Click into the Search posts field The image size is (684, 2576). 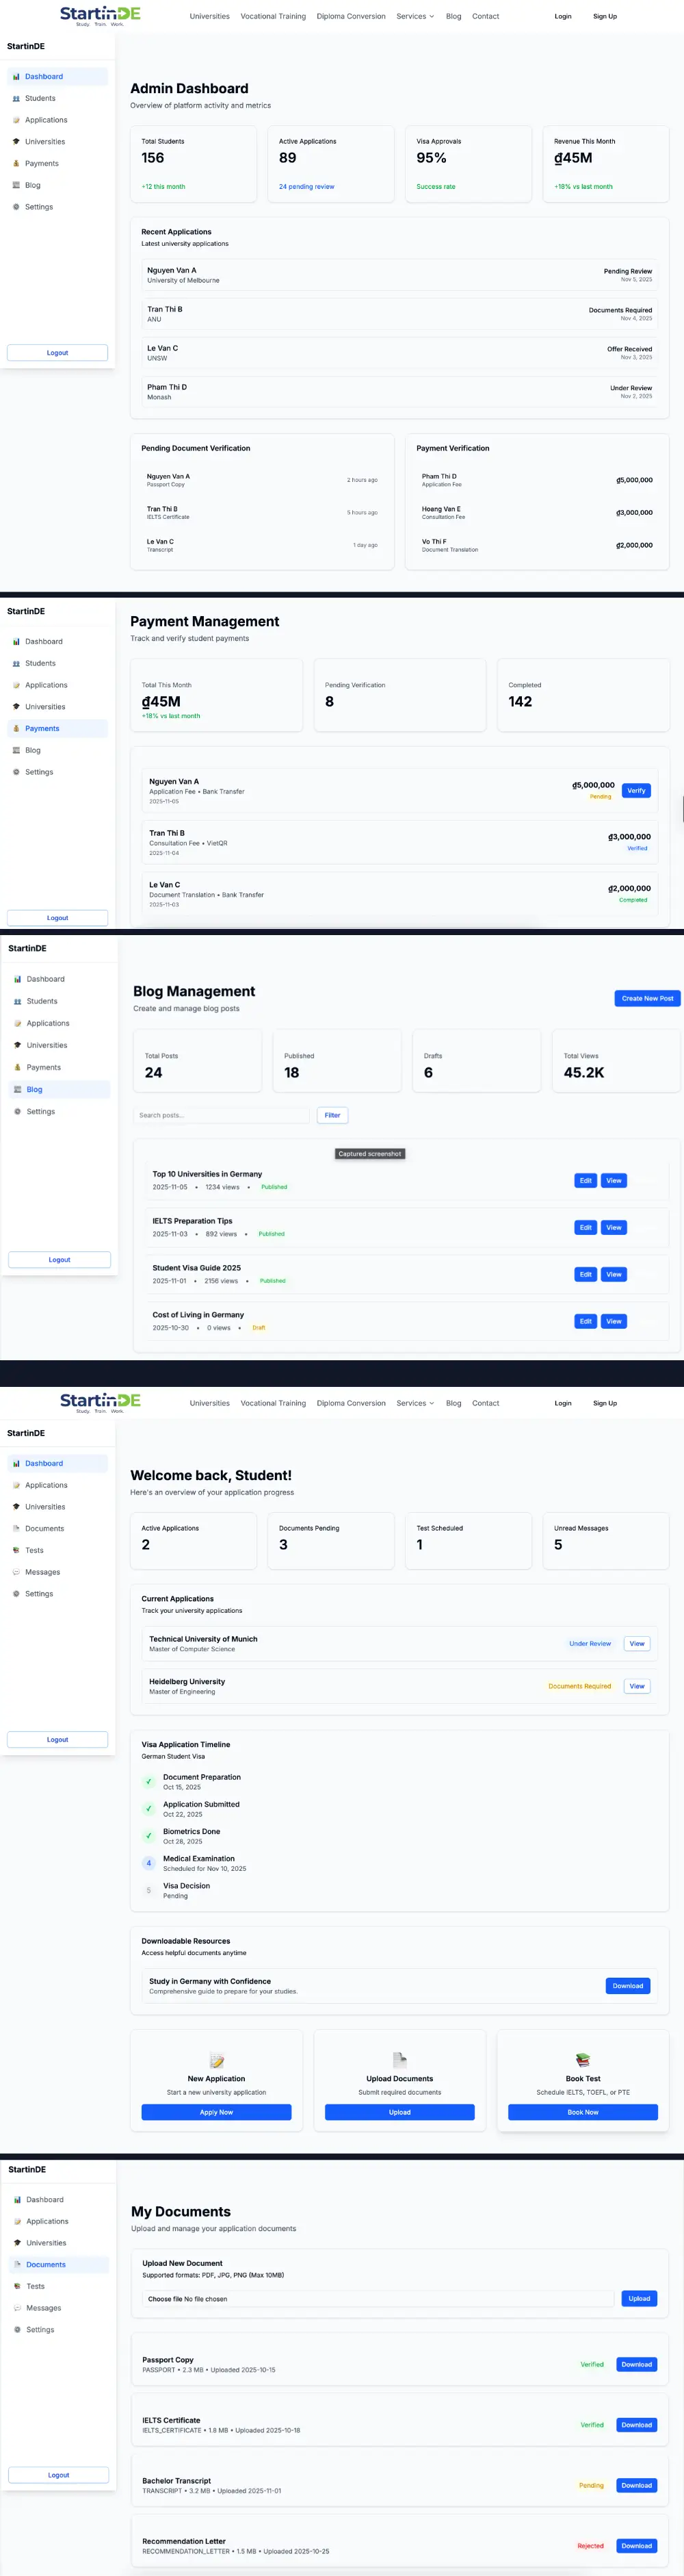tap(222, 1115)
